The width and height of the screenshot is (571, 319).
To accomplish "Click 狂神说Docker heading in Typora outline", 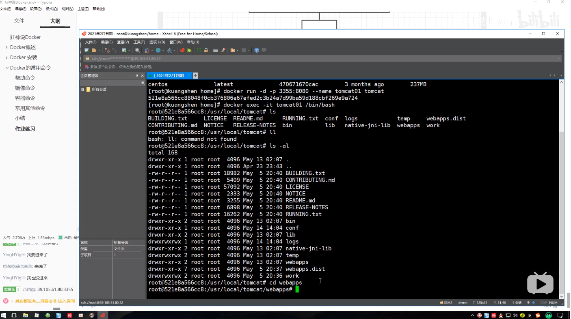I will click(x=25, y=37).
